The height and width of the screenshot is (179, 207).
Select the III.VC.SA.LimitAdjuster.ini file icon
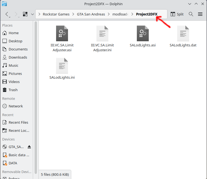click(102, 33)
